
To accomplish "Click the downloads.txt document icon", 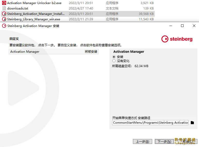I will pos(4,8).
